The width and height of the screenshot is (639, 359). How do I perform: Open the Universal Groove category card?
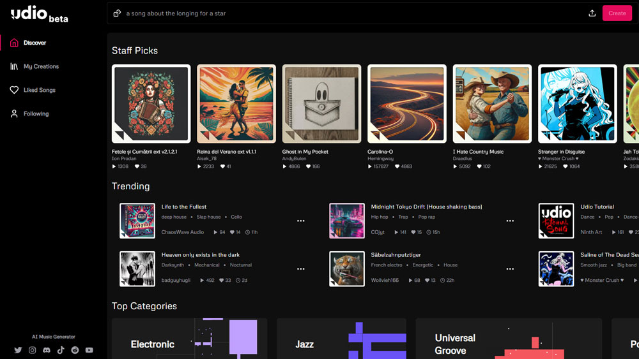tap(509, 339)
